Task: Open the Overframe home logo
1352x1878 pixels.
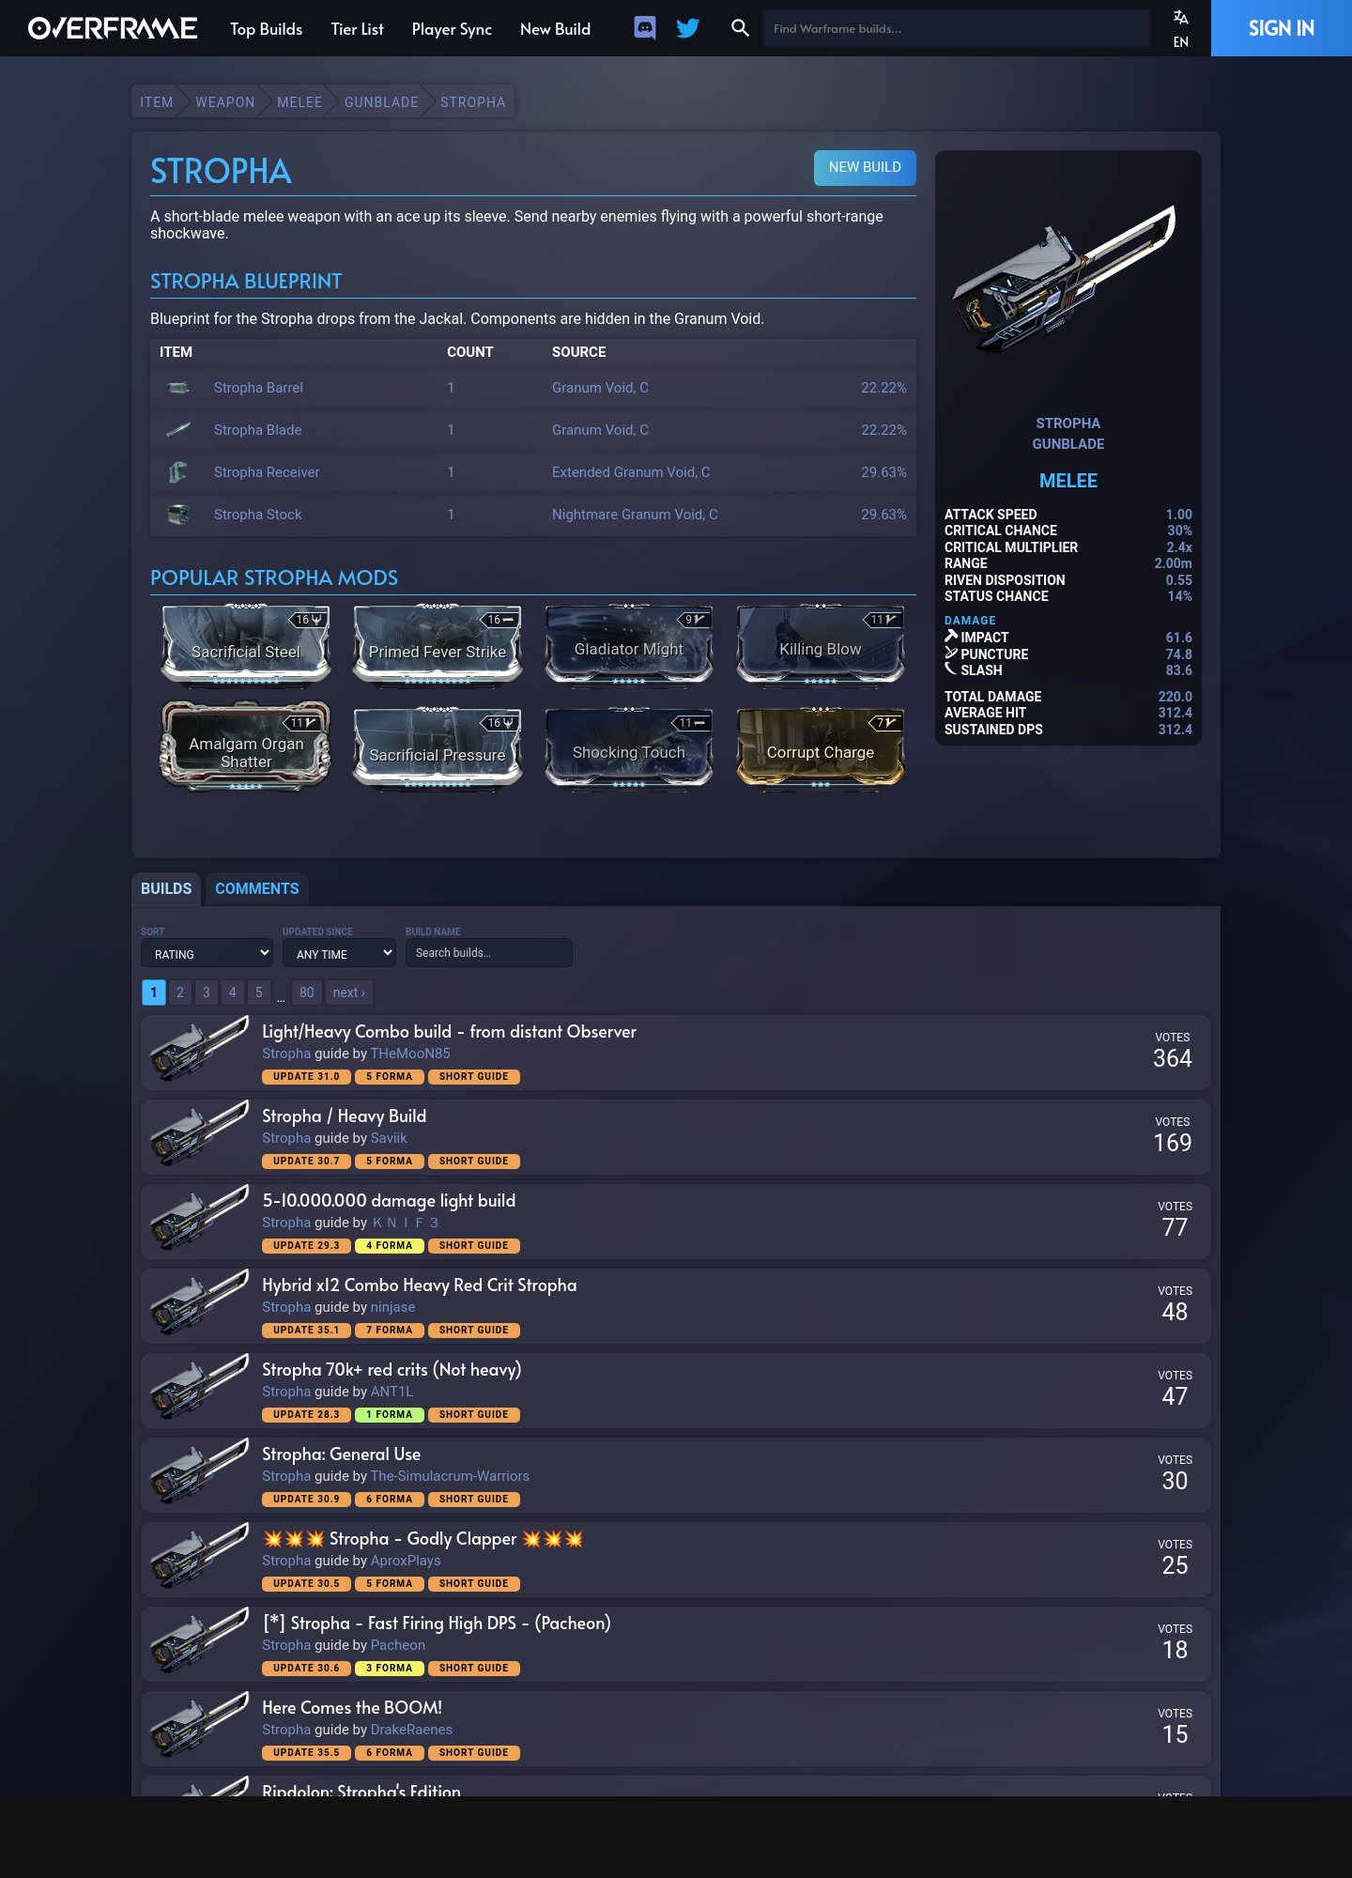Action: point(113,28)
